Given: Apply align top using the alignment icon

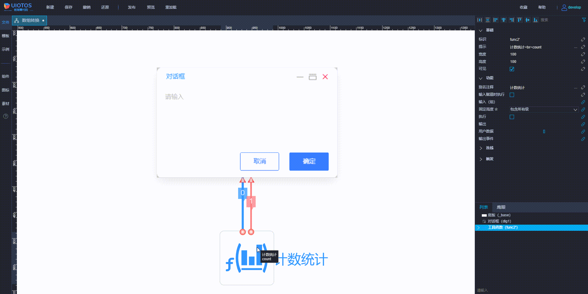Looking at the screenshot, I should pyautogui.click(x=520, y=20).
